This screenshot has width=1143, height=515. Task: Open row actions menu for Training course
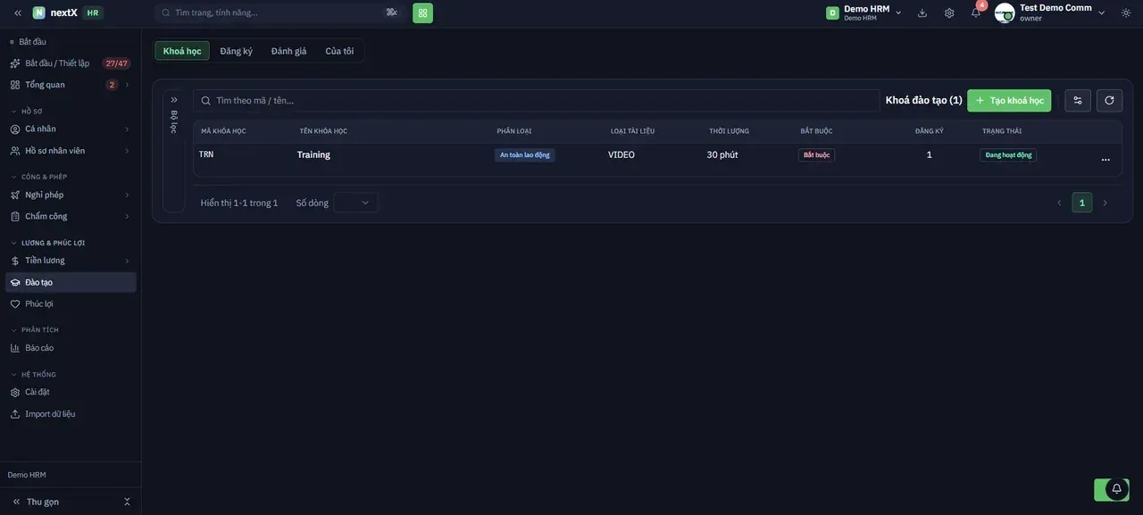pos(1105,159)
